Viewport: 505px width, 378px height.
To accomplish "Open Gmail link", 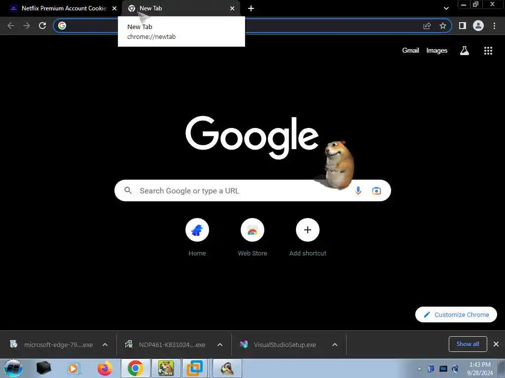I will tap(410, 51).
